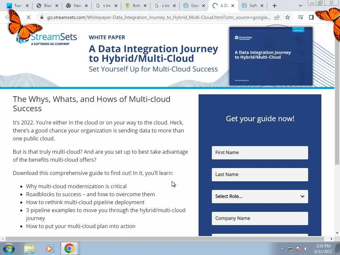The image size is (340, 255).
Task: Open Windows Explorer from taskbar
Action: click(30, 248)
